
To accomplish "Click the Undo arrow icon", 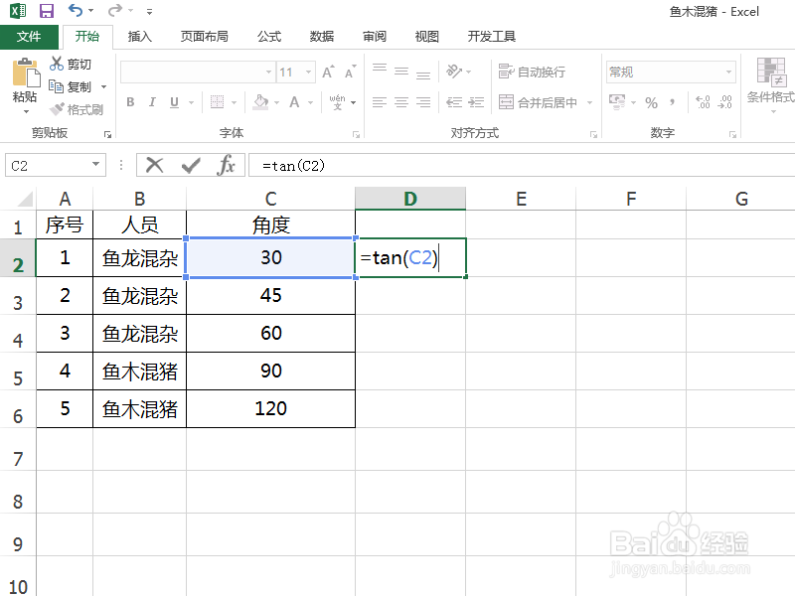I will 76,10.
